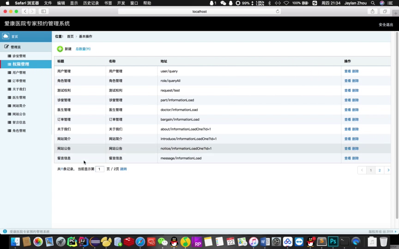This screenshot has width=399, height=249.
Task: Click Safari reload page icon
Action: (278, 11)
